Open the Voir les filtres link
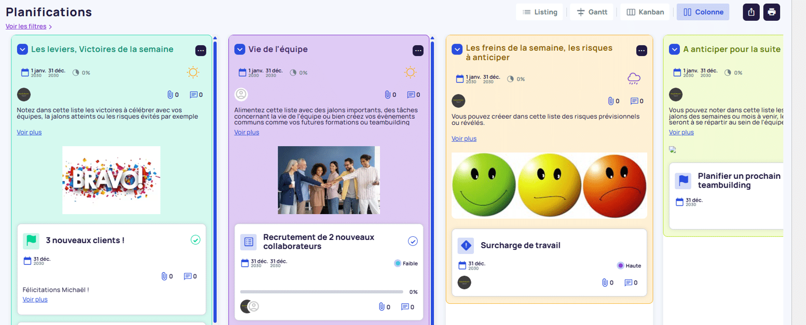806x325 pixels. 26,26
